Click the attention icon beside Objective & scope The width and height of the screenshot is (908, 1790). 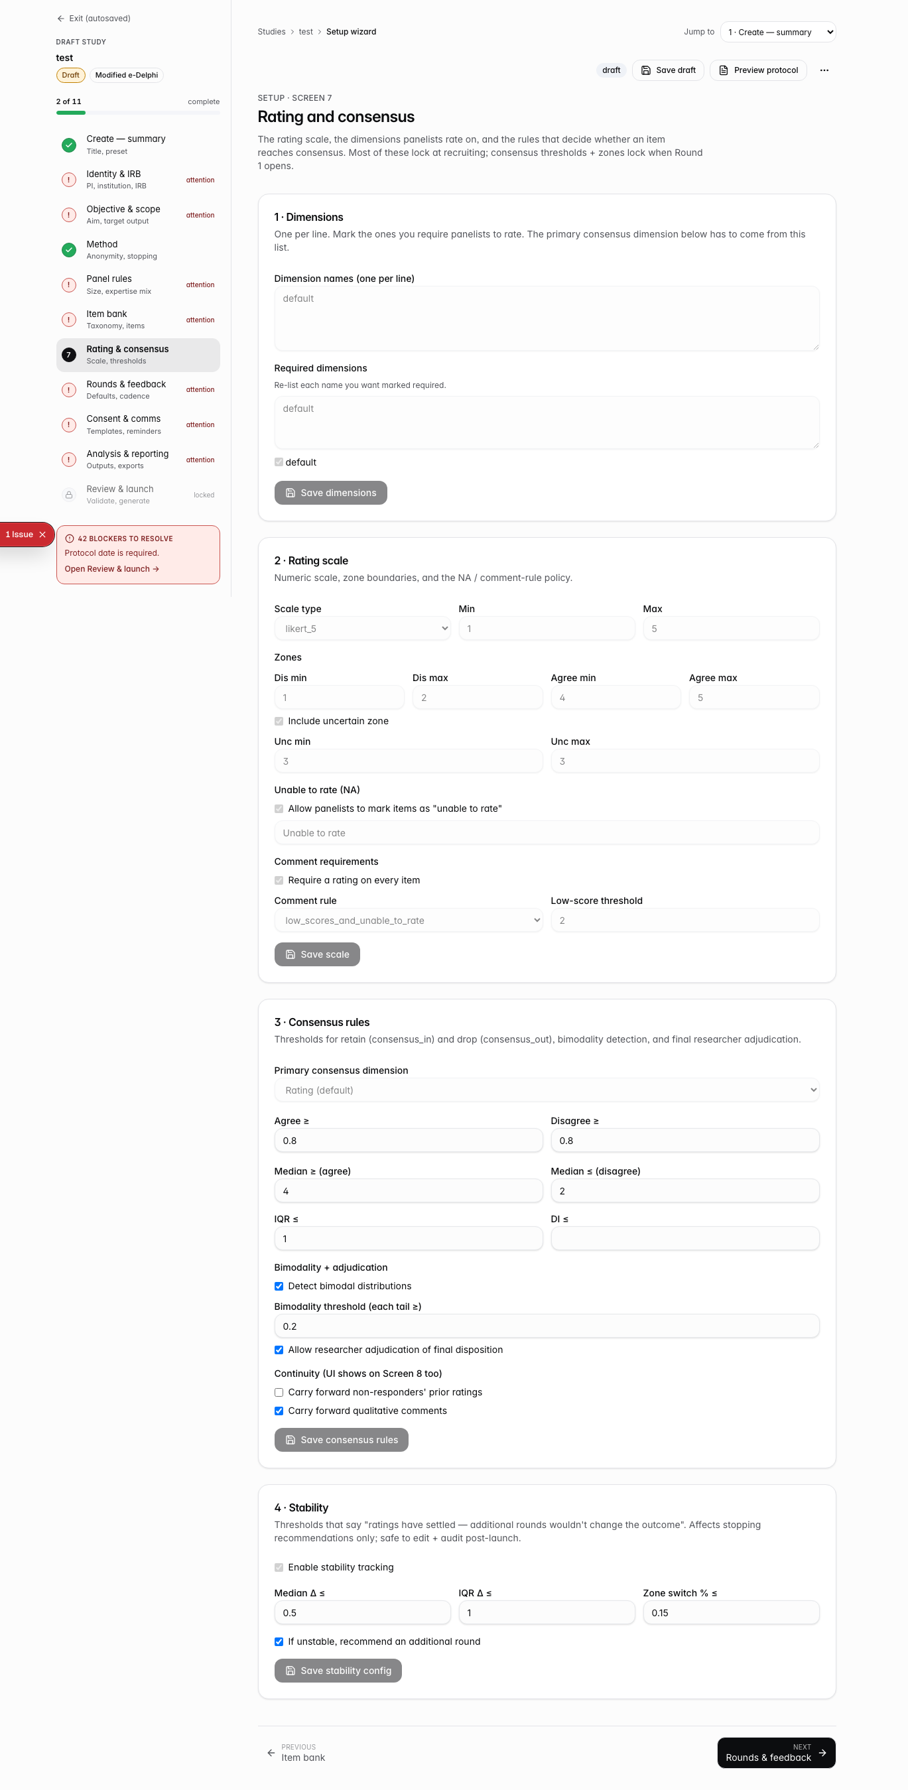coord(69,215)
